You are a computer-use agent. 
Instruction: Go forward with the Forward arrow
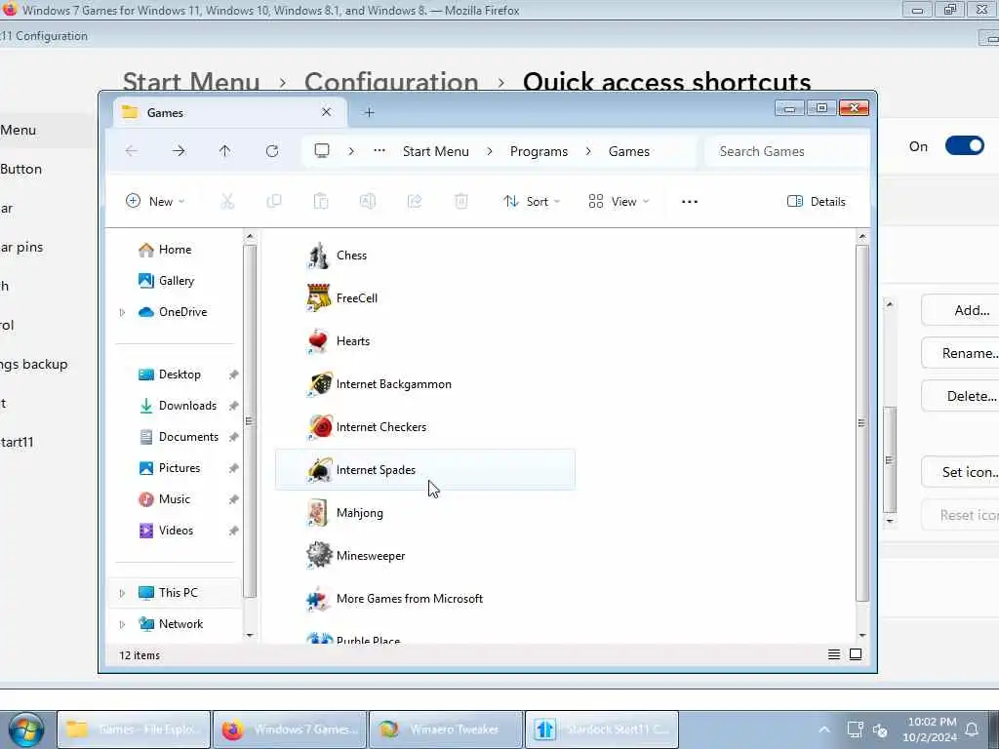click(x=180, y=151)
